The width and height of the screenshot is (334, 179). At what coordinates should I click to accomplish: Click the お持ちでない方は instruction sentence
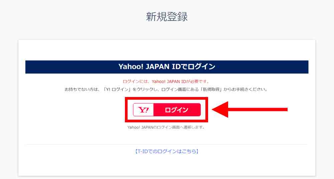click(166, 89)
